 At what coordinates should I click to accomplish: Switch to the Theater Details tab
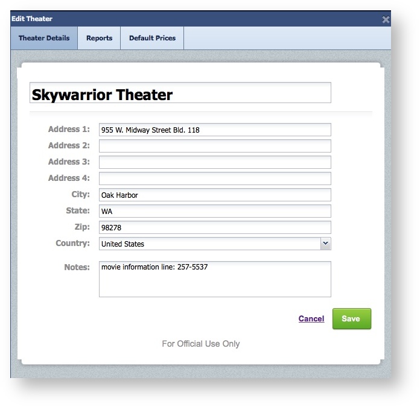click(x=44, y=38)
